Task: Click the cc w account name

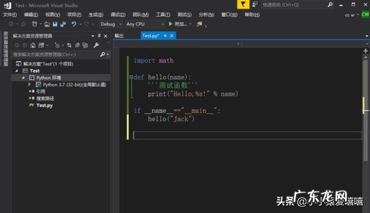Action: (350, 15)
